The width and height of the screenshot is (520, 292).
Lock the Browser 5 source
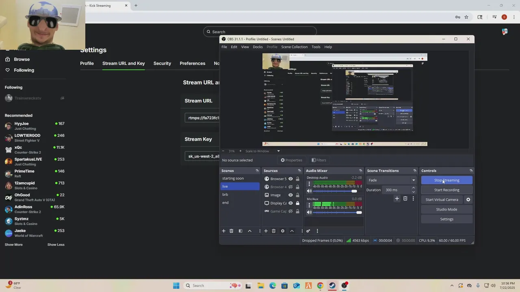297,179
